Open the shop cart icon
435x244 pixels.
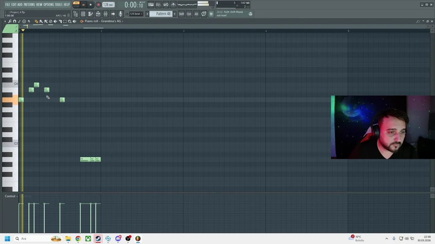pyautogui.click(x=211, y=14)
